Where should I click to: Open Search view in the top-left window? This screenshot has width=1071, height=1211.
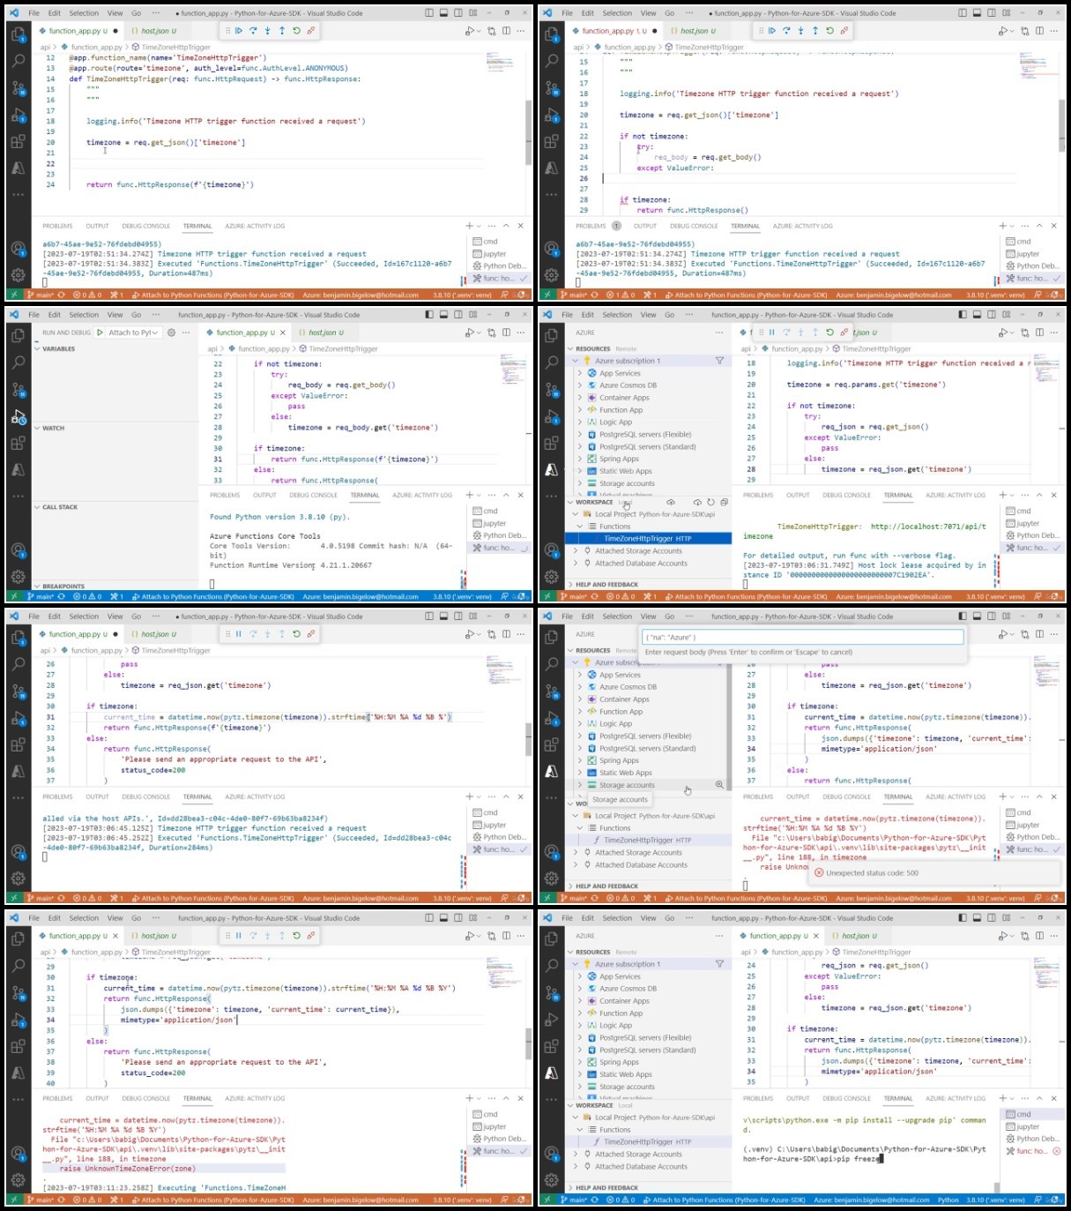pyautogui.click(x=19, y=61)
